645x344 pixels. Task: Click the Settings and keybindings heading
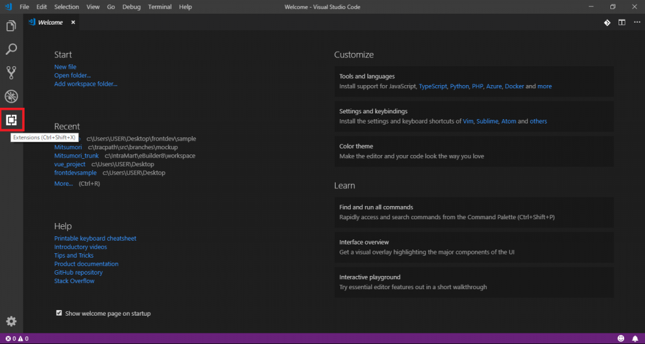[374, 112]
